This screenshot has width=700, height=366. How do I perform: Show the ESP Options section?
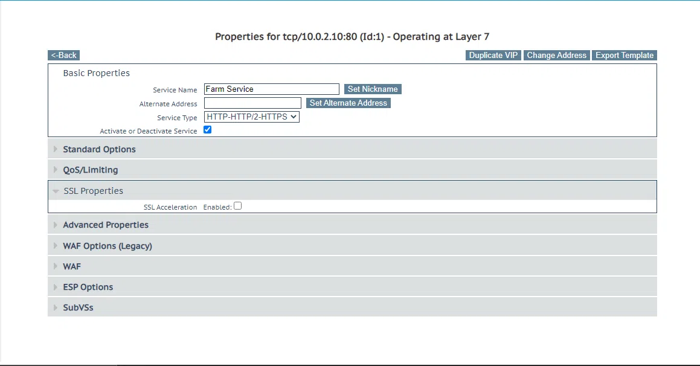[x=88, y=287]
